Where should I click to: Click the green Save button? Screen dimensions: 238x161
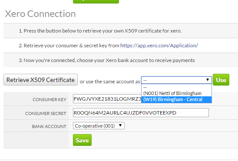click(82, 140)
